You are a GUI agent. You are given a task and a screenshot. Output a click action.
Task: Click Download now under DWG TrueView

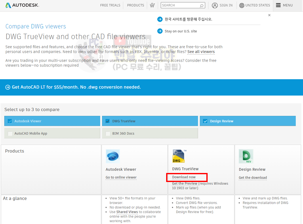pyautogui.click(x=184, y=177)
